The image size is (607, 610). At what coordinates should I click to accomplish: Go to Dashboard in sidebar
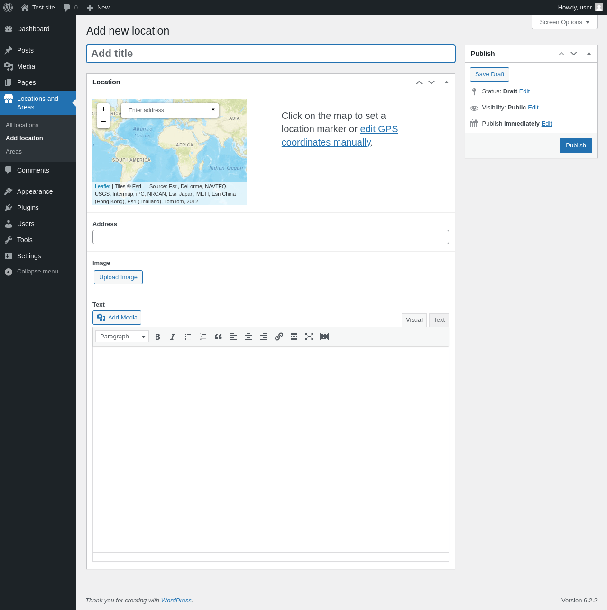(x=38, y=29)
